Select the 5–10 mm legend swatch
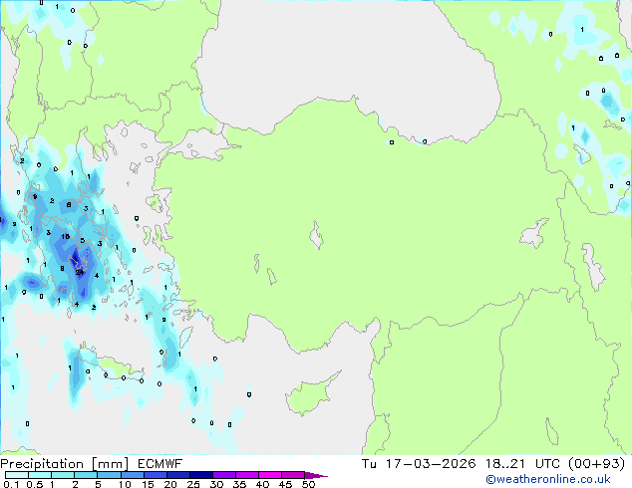The width and height of the screenshot is (632, 488). point(109,475)
